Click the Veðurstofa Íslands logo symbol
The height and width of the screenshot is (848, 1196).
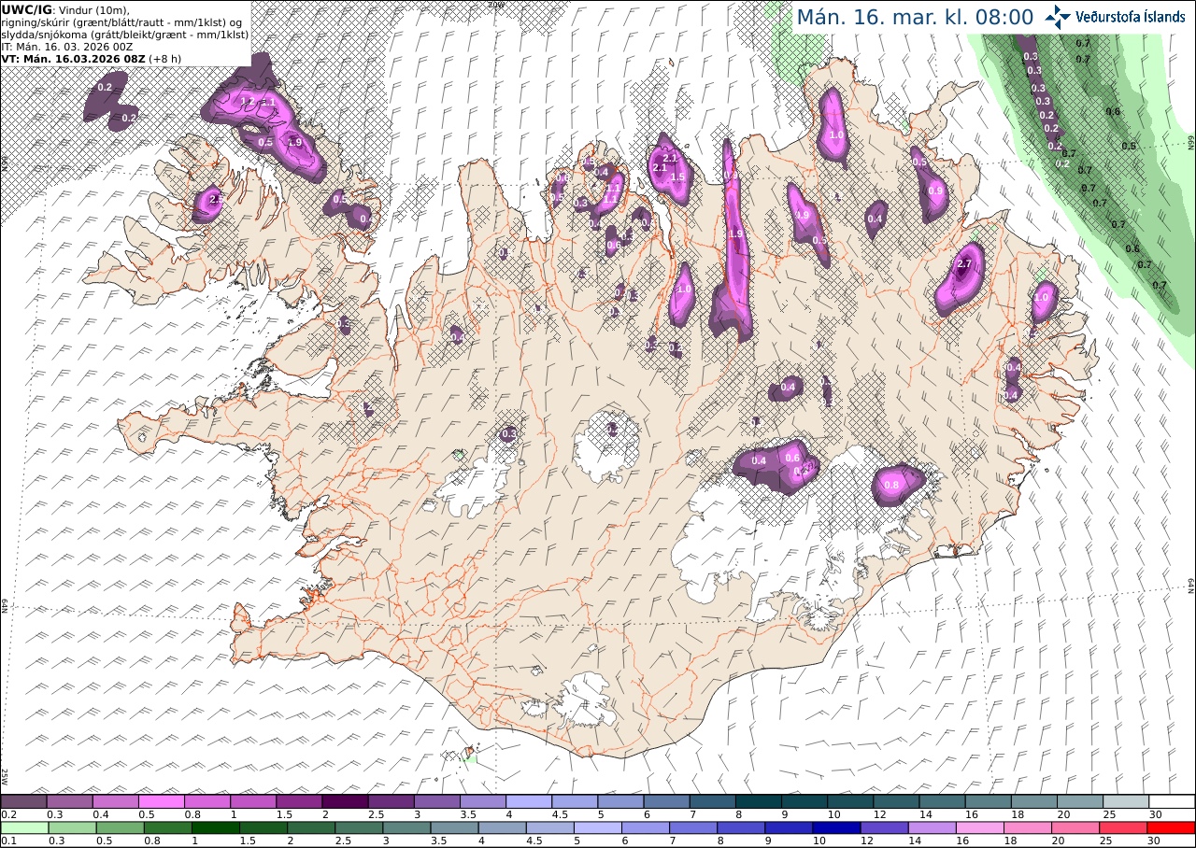click(1058, 17)
